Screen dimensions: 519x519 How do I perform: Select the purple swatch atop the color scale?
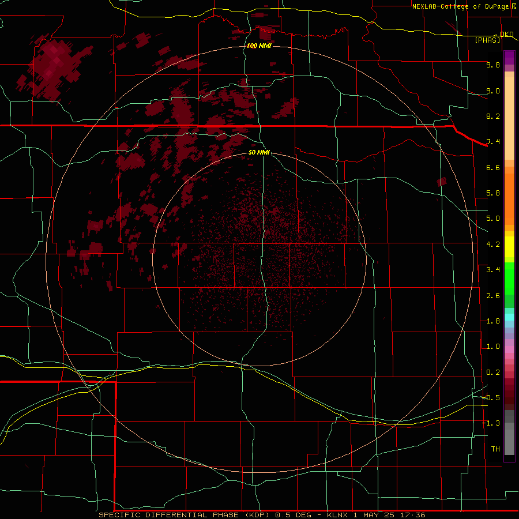509,58
